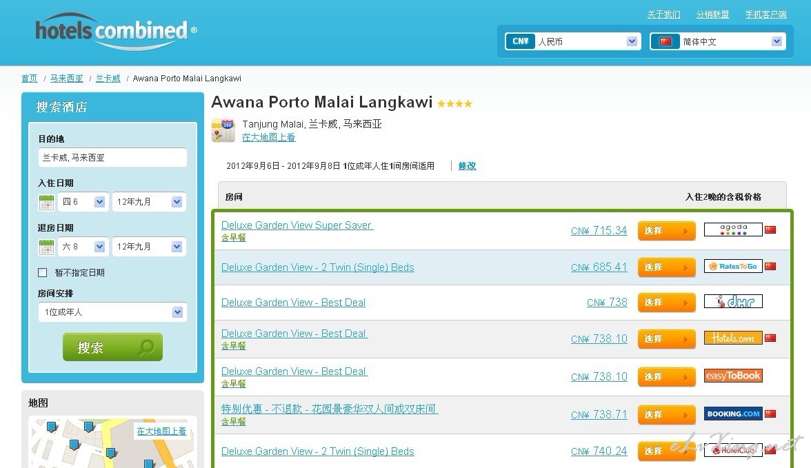
Task: Open the check-out date calendar icon
Action: [46, 247]
